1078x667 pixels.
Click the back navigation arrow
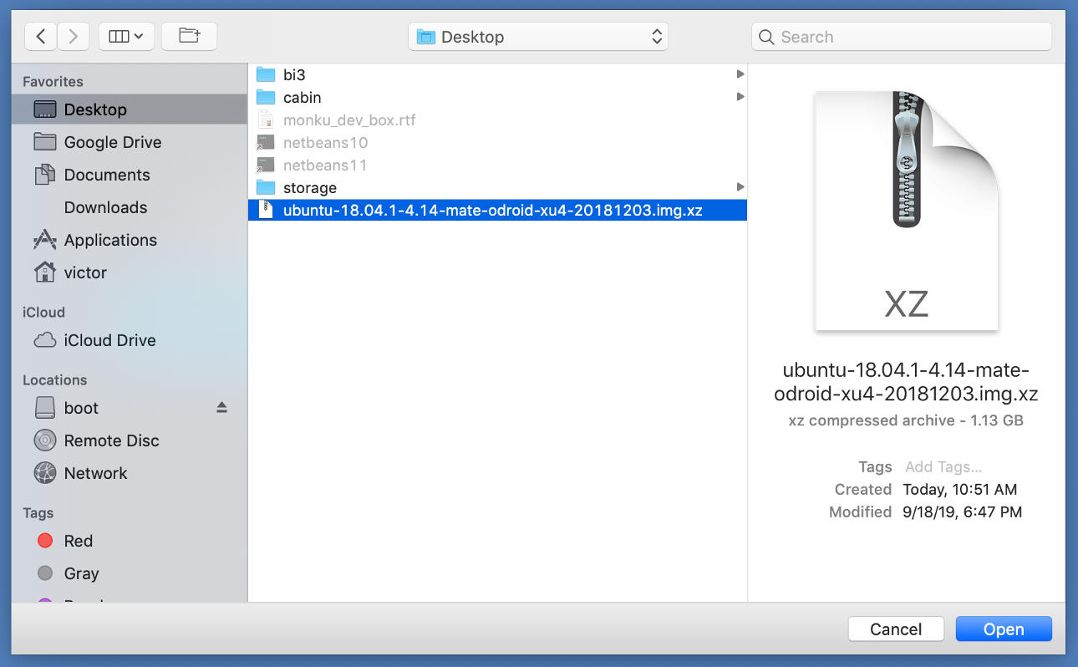tap(41, 36)
